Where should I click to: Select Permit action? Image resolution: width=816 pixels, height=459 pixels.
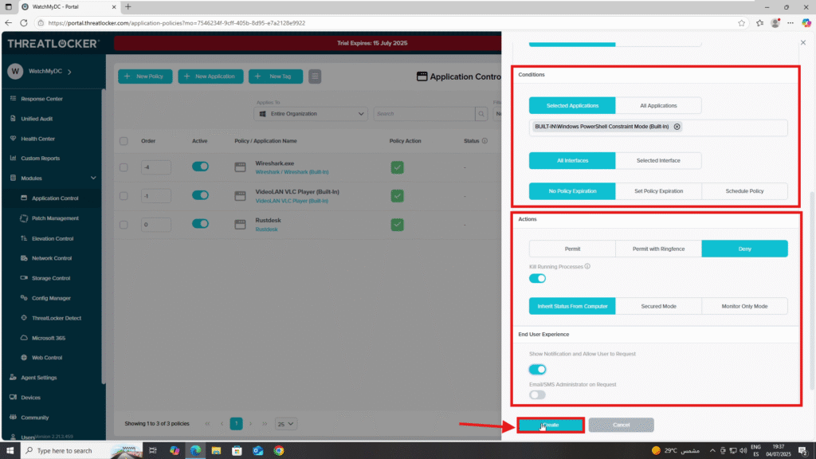[572, 249]
